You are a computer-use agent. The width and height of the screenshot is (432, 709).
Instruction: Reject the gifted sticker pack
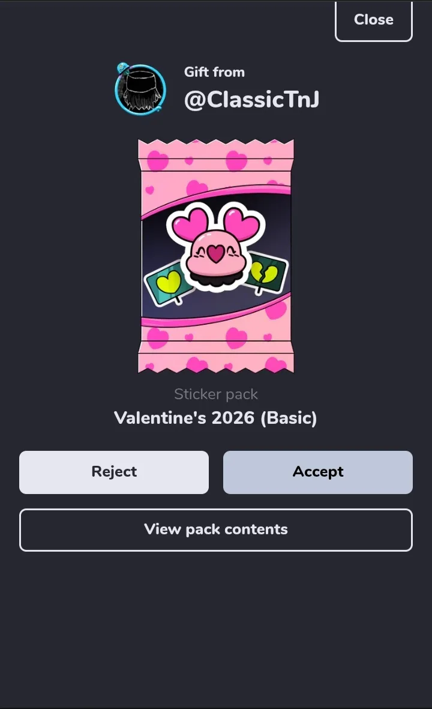114,472
